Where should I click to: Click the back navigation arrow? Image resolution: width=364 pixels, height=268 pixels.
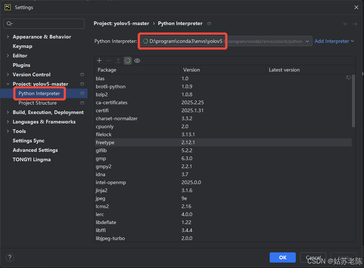pos(345,24)
